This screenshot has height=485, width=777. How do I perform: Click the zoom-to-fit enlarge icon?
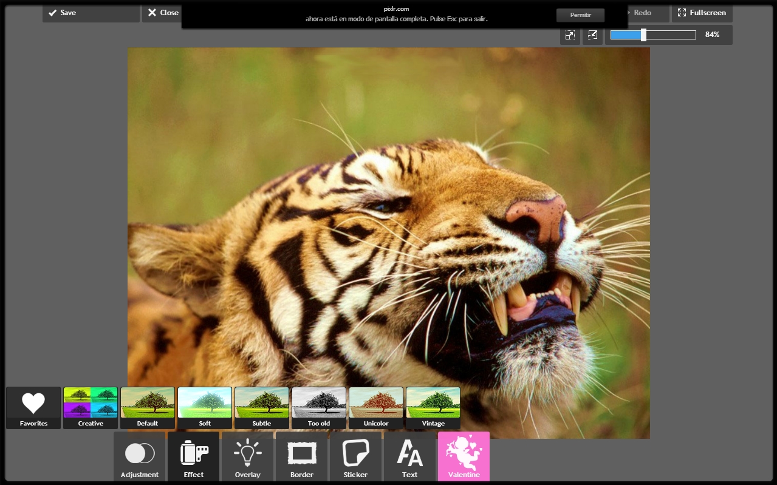(570, 35)
